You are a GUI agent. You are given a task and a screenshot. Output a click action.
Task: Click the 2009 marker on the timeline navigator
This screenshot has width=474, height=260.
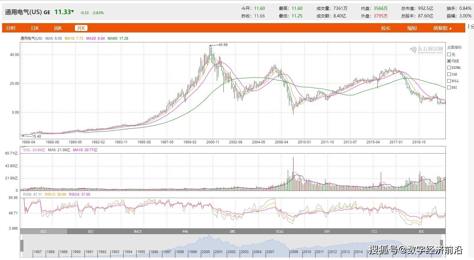point(294,252)
